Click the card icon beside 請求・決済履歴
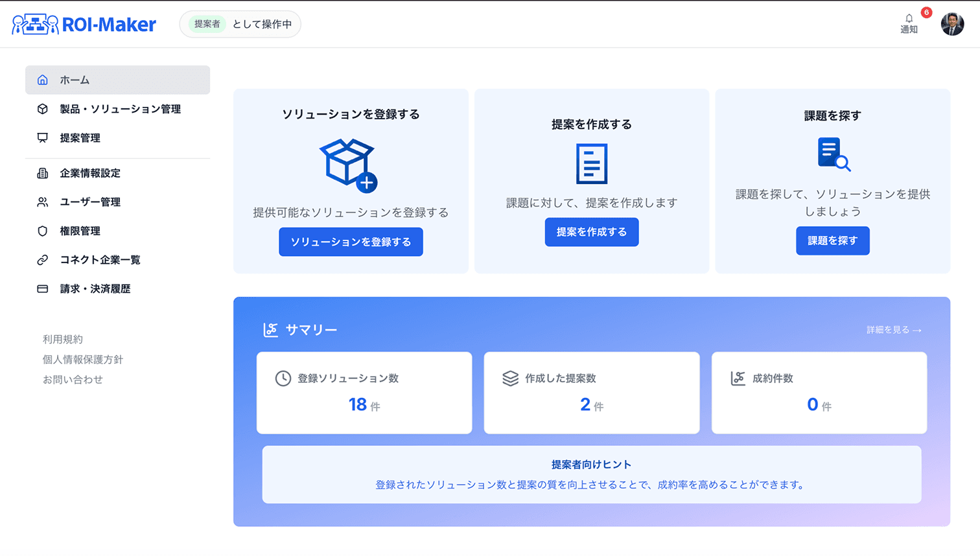The height and width of the screenshot is (556, 980). point(41,288)
